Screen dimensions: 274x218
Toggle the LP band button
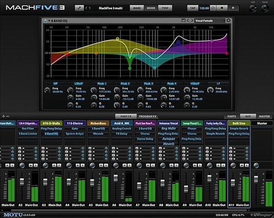click(x=218, y=83)
